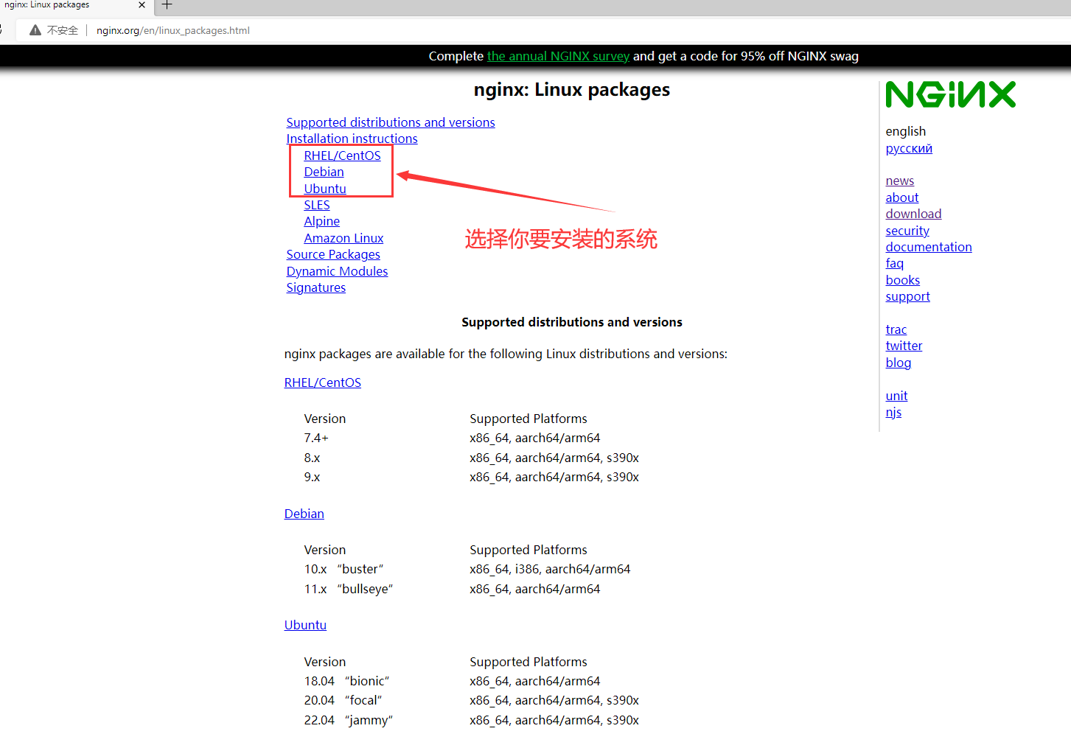1071x734 pixels.
Task: Click the 'english' language label
Action: pos(905,131)
